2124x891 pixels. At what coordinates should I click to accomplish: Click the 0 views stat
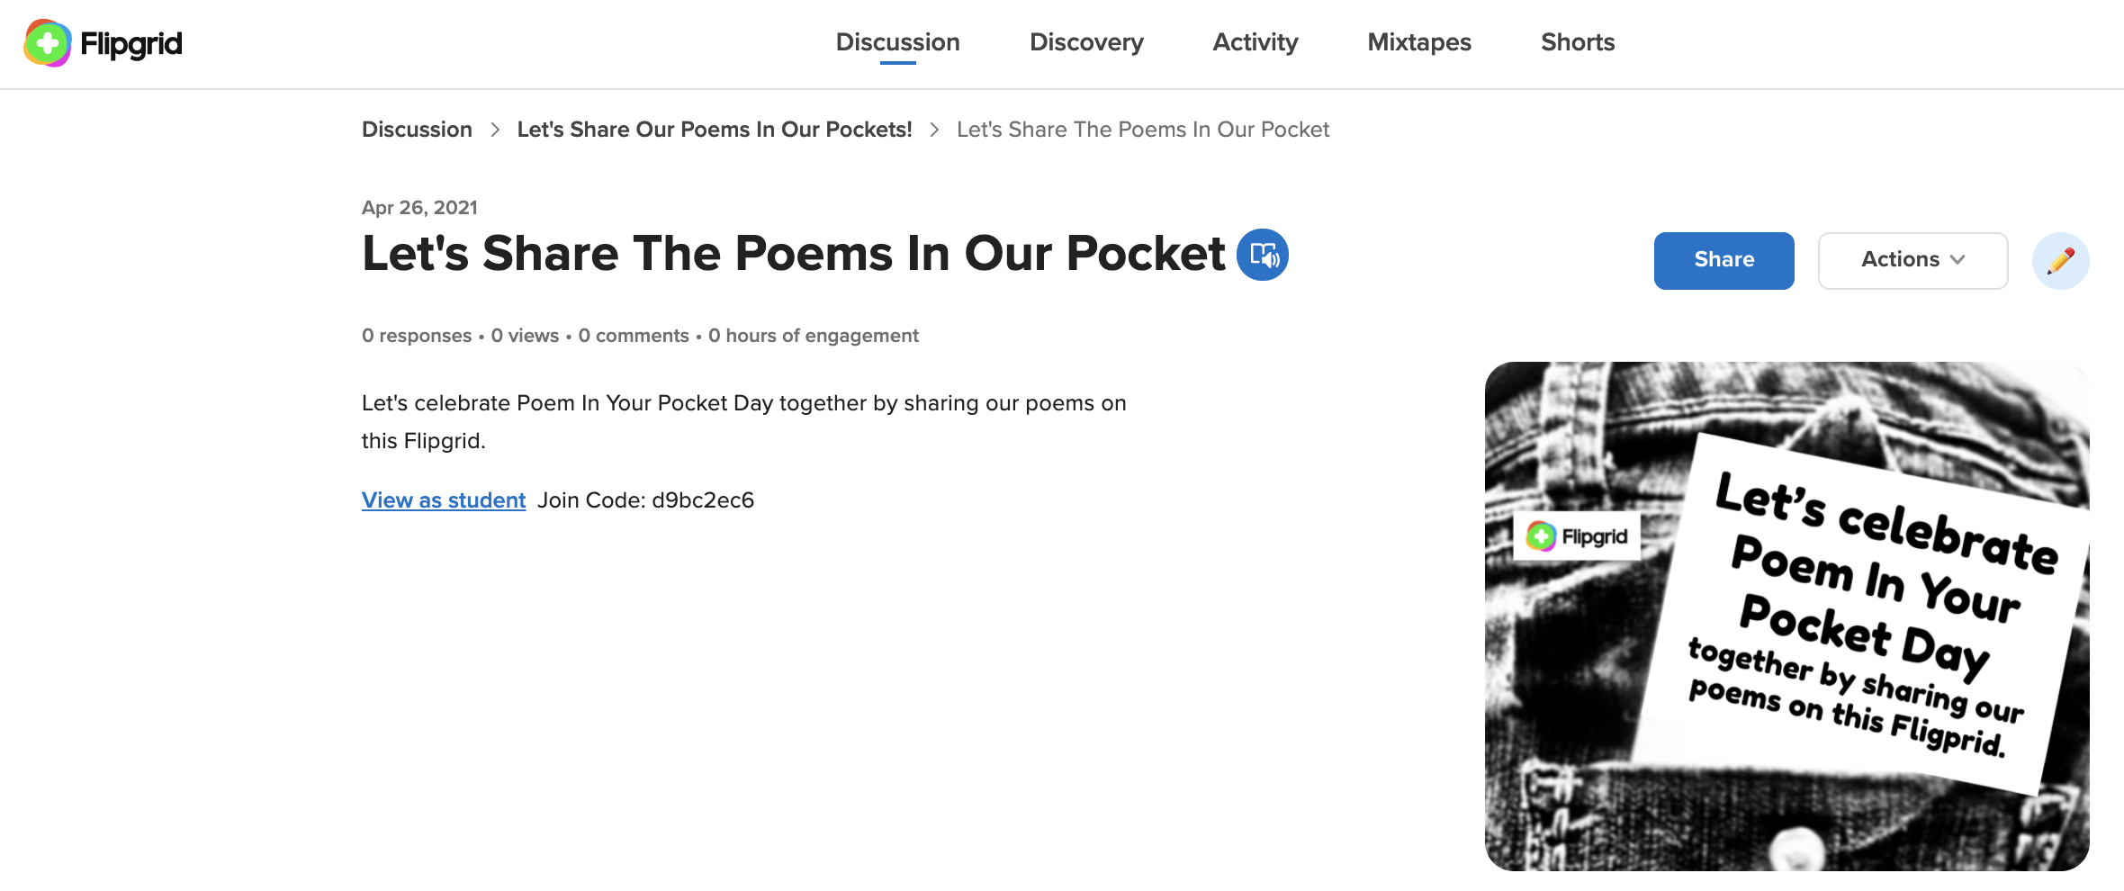pos(524,335)
